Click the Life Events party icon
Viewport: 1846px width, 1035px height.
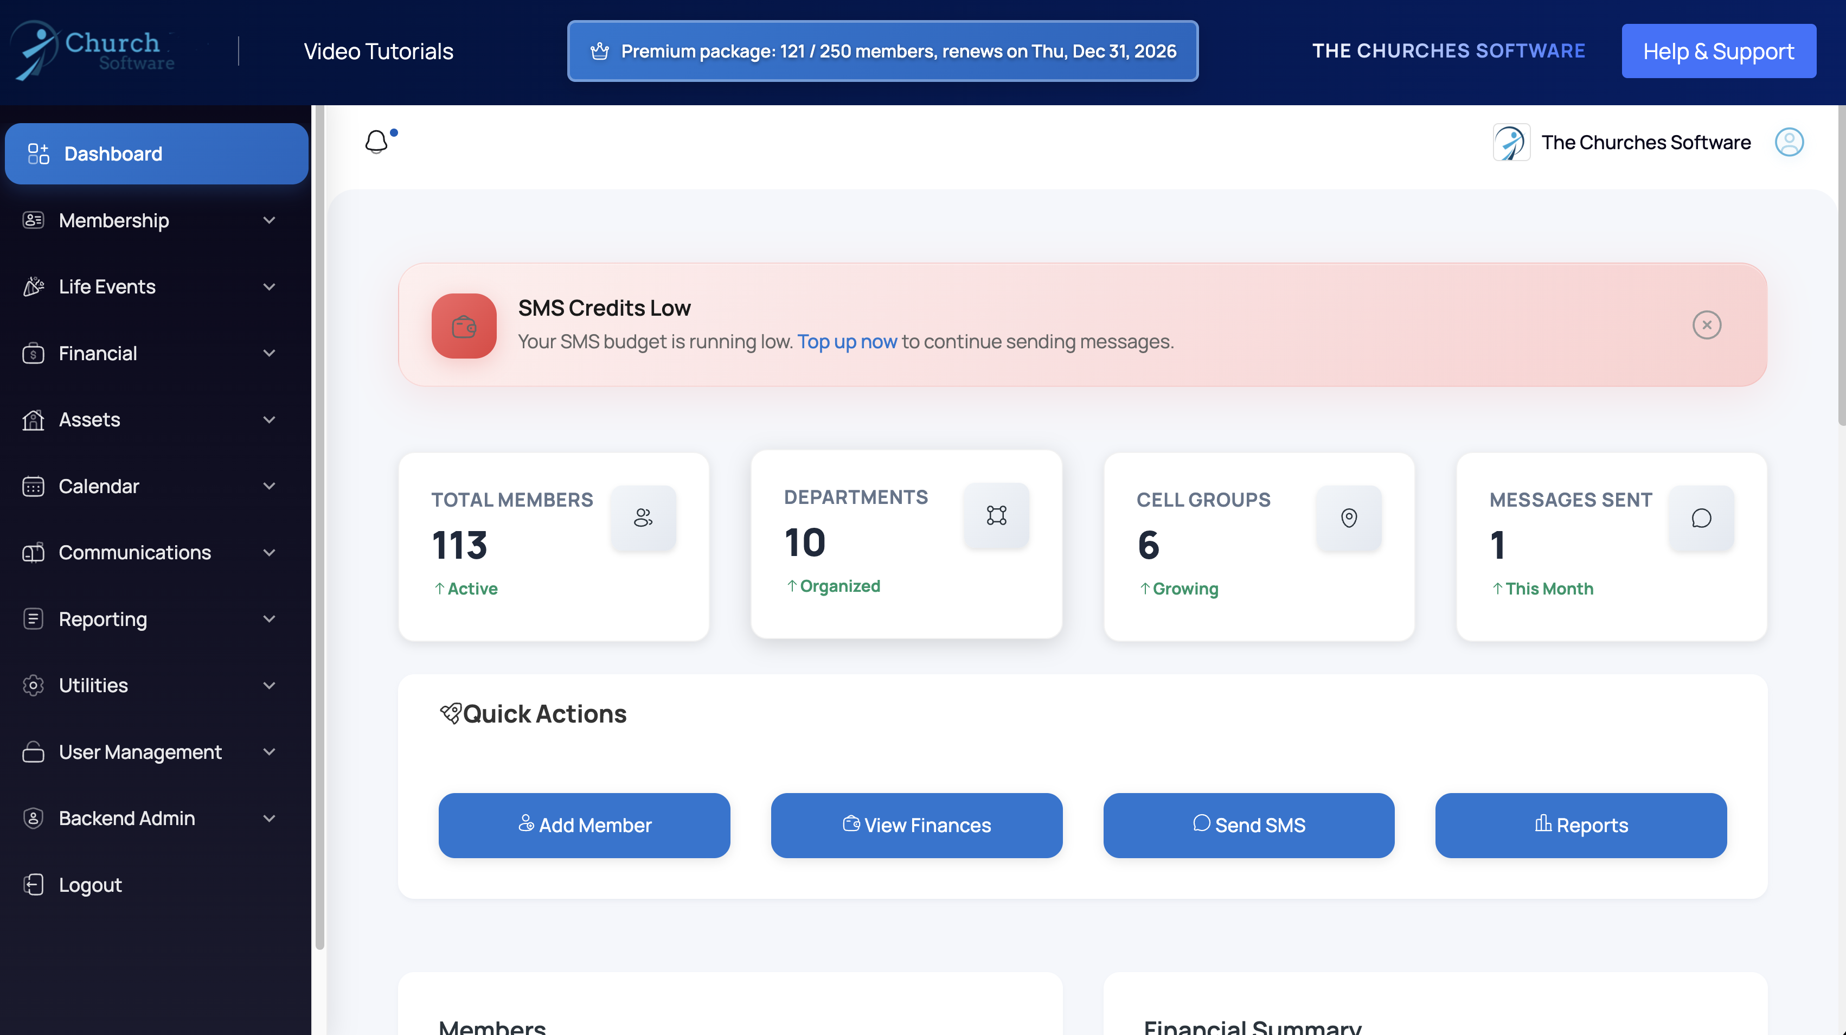[34, 287]
